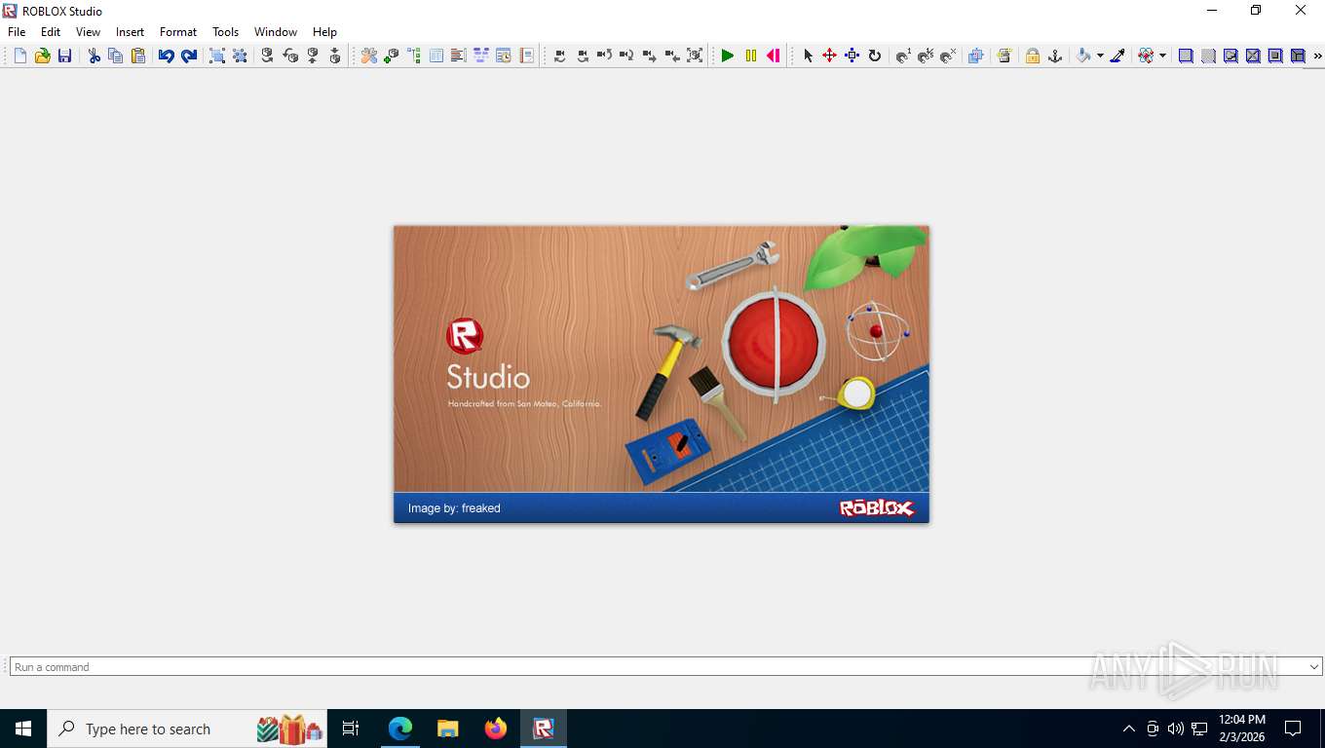Open the Tools menu
Viewport: 1325px width, 748px height.
click(x=225, y=32)
